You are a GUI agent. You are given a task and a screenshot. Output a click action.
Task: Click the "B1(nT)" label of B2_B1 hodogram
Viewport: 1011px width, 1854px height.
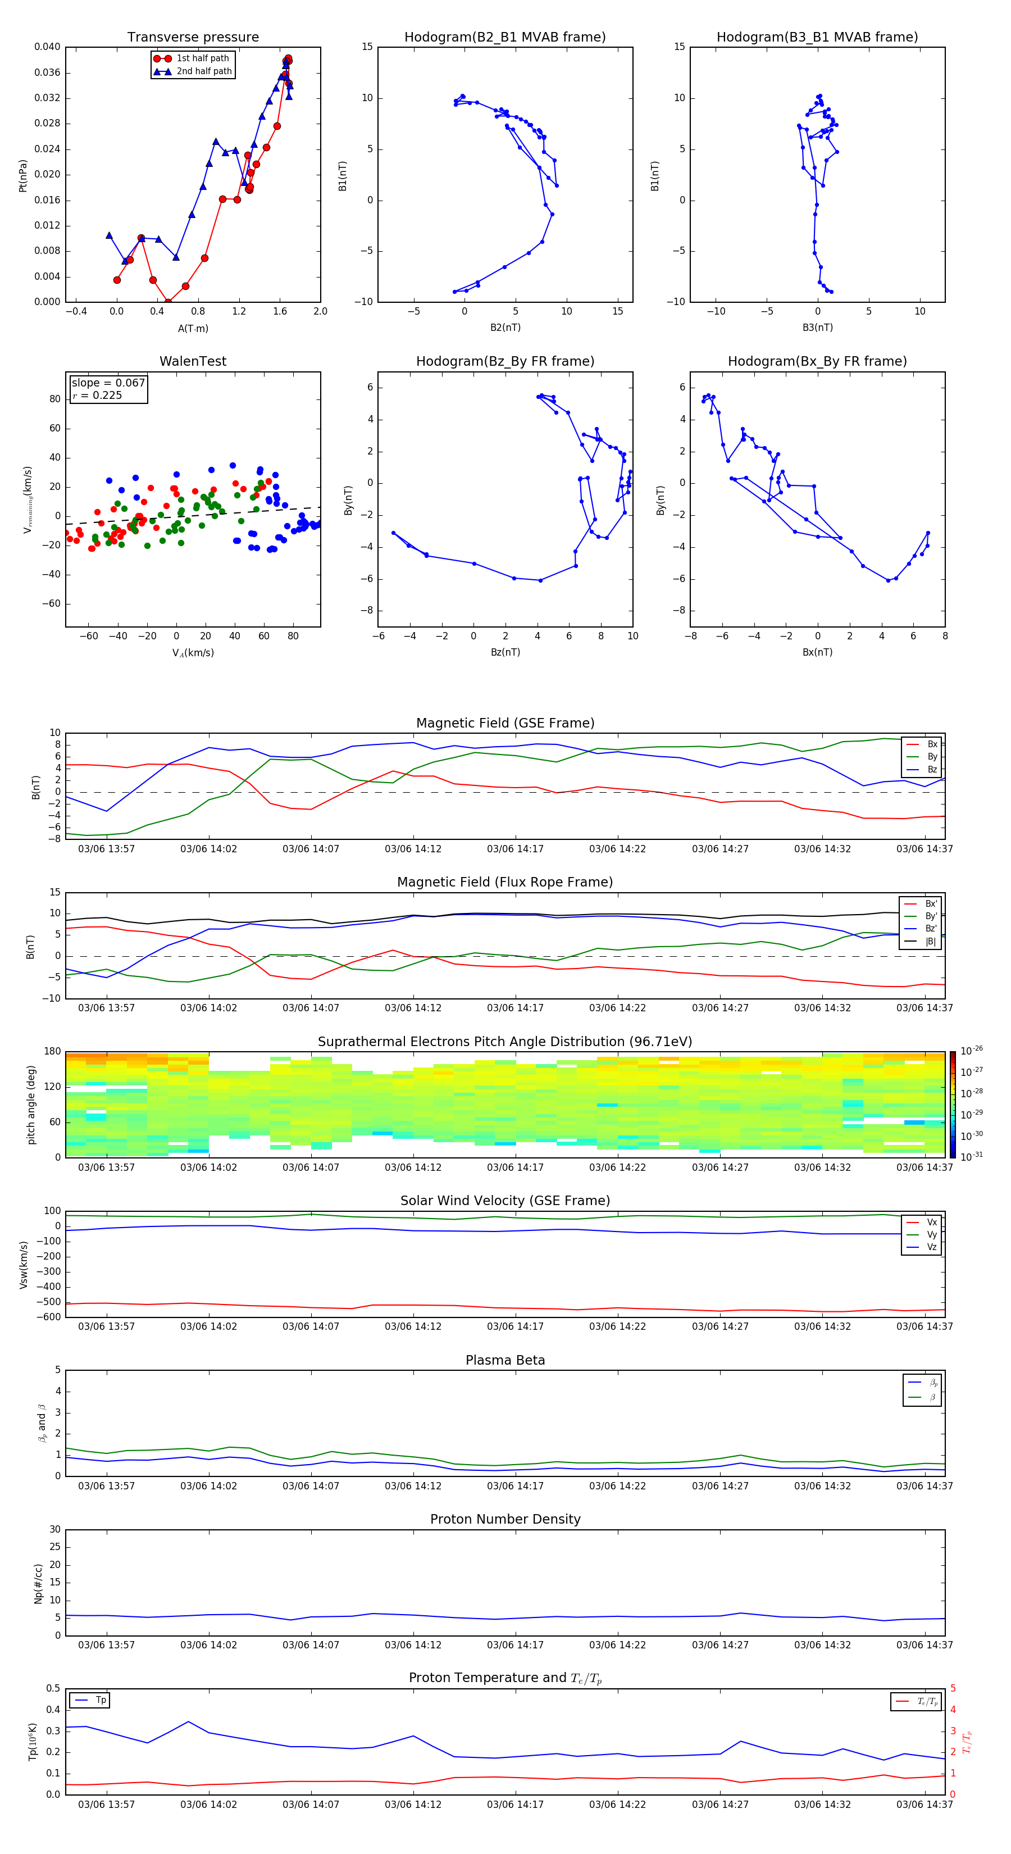343,176
